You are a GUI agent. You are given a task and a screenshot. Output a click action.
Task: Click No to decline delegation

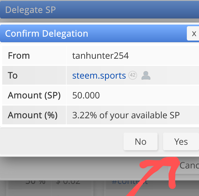click(x=140, y=141)
